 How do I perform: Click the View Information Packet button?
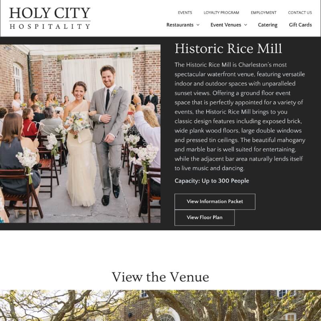click(215, 201)
